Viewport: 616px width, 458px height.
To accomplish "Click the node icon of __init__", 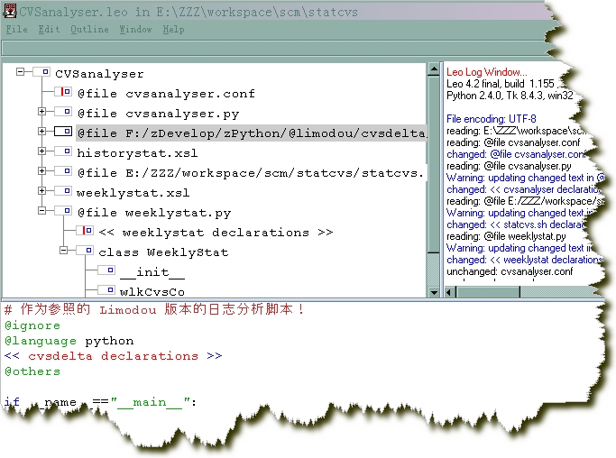I will [x=106, y=270].
